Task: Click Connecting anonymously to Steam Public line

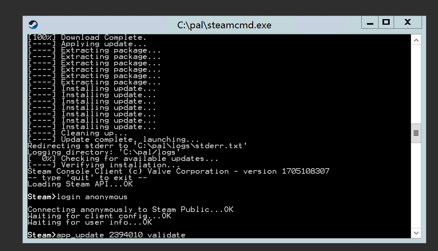Action: pos(131,210)
